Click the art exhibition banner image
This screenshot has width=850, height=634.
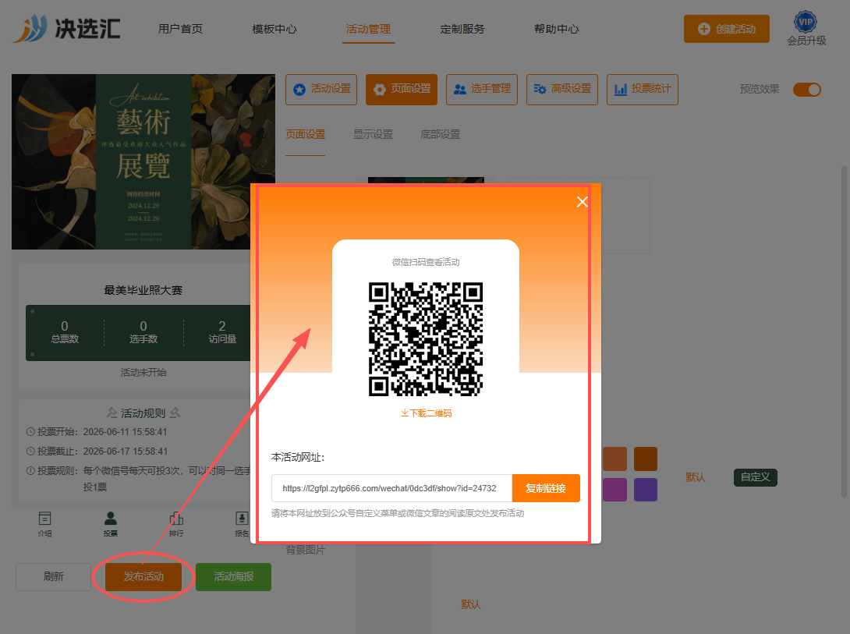tap(143, 161)
